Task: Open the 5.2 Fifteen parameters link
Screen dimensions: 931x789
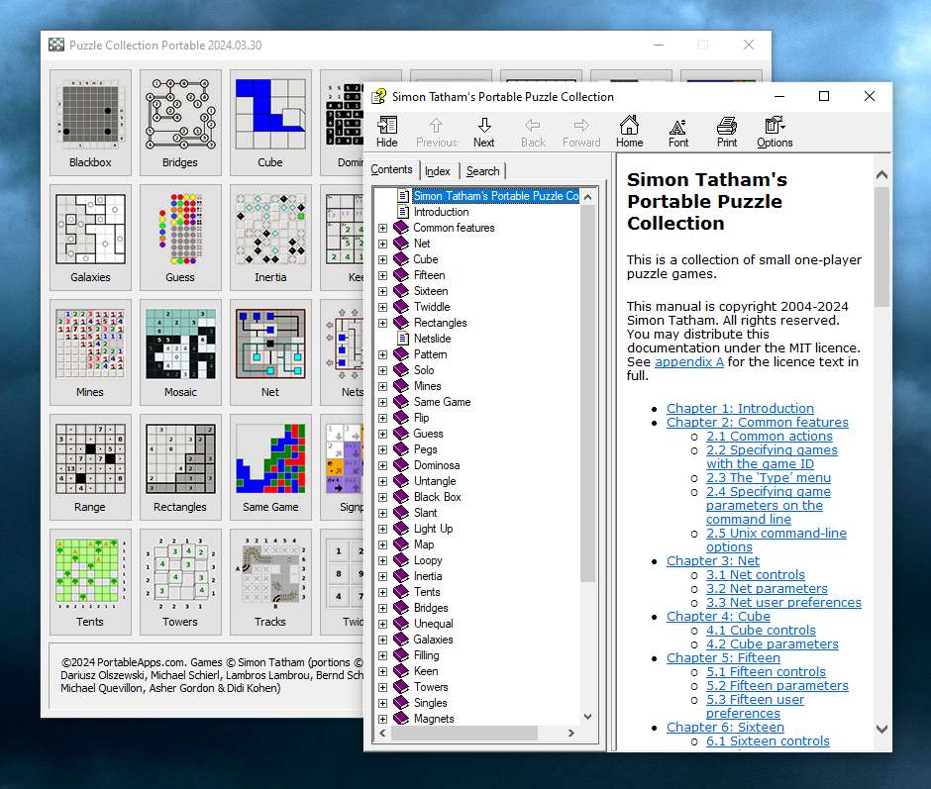Action: (x=777, y=686)
